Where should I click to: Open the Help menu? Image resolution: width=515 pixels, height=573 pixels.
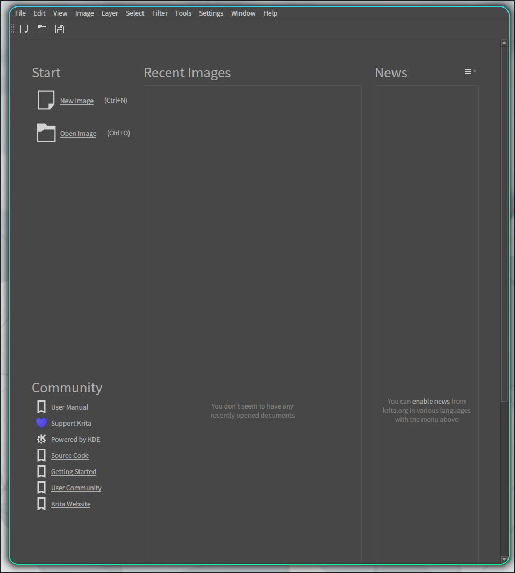pos(270,13)
